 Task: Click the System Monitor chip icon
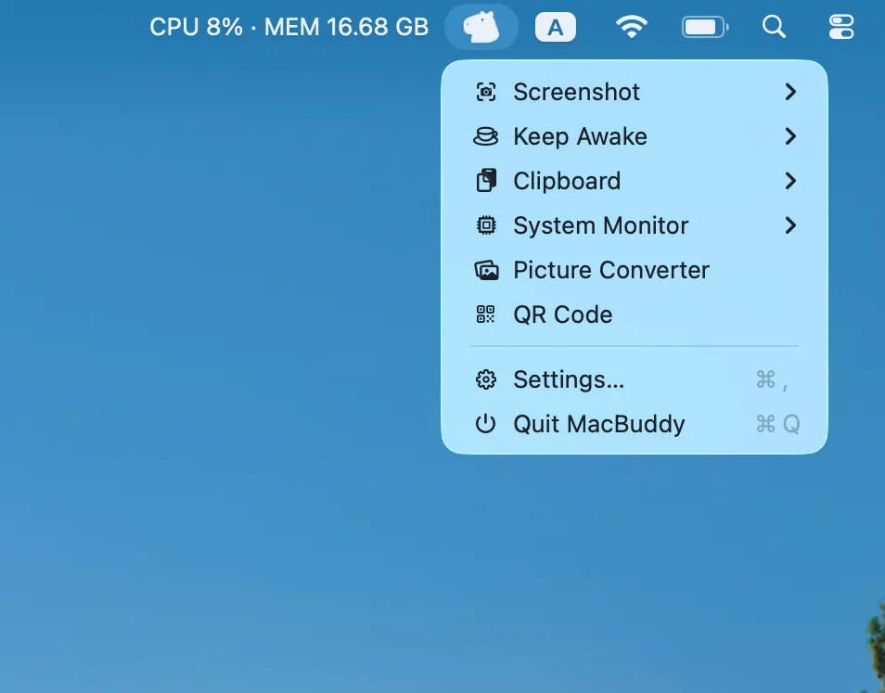(486, 225)
